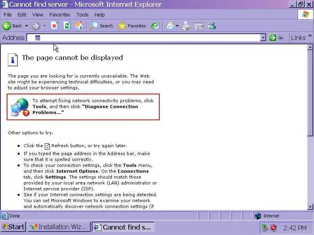Screen dimensions: 314x235
Task: Click the red security shield tray icon
Action: click(273, 228)
